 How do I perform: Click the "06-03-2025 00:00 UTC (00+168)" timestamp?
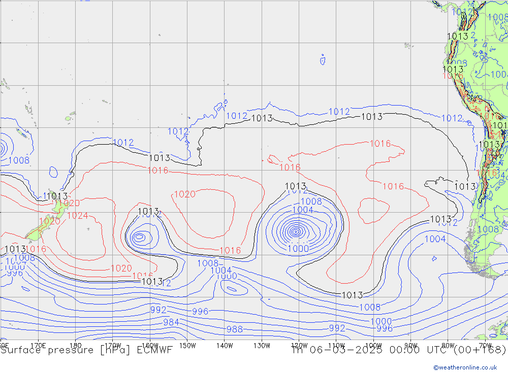[x=408, y=350]
